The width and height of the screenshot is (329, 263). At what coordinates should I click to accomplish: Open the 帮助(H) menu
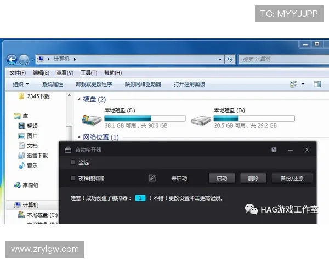[113, 73]
